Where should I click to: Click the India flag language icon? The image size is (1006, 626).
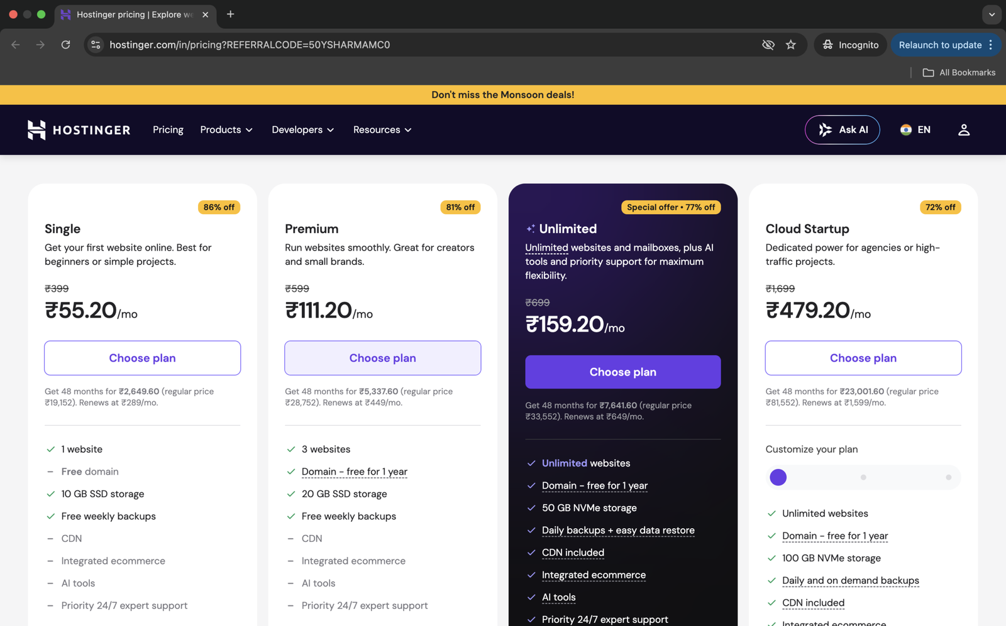905,130
